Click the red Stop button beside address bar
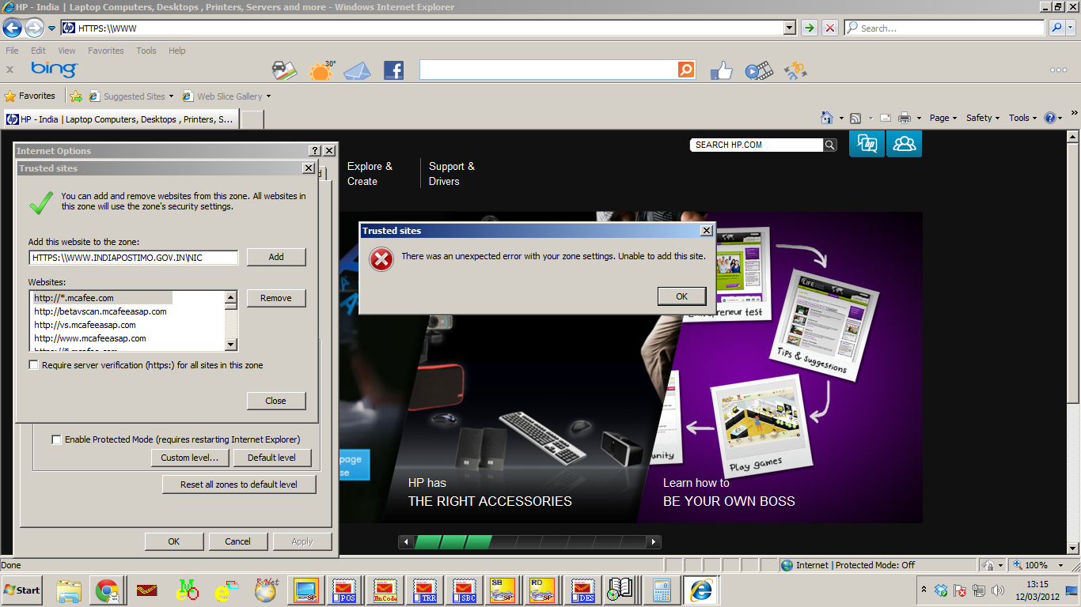 click(x=829, y=28)
